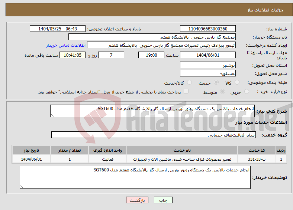Click the ایجاد کننده درخواست field

pyautogui.click(x=161, y=45)
